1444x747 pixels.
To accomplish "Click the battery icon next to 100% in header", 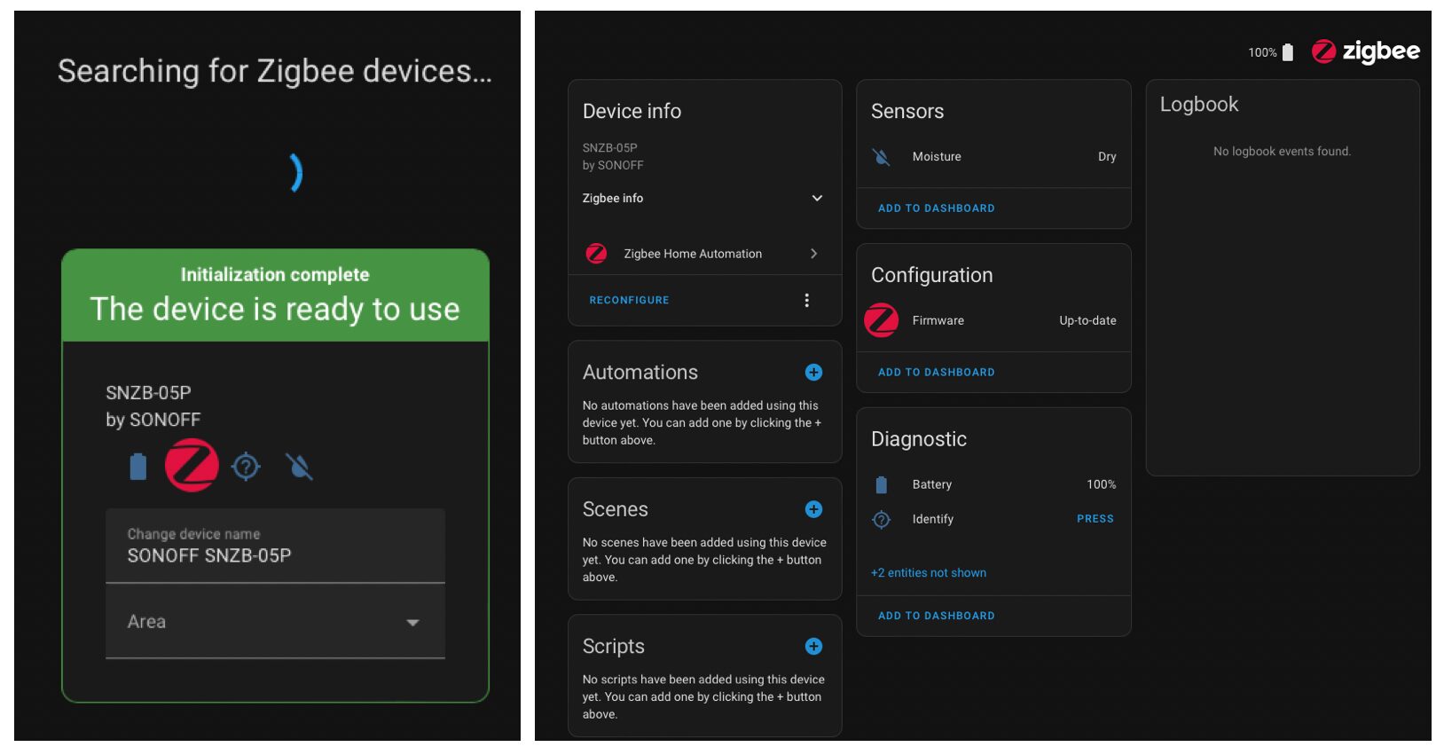I will [1288, 52].
